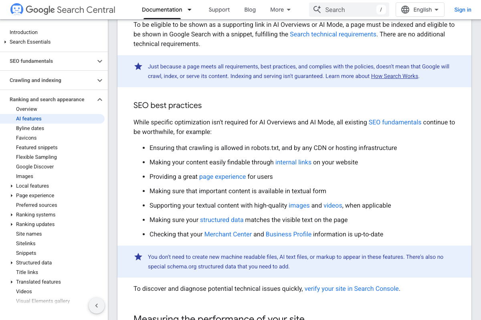Collapse the sidebar with the chevron button
The image size is (481, 320).
[97, 306]
